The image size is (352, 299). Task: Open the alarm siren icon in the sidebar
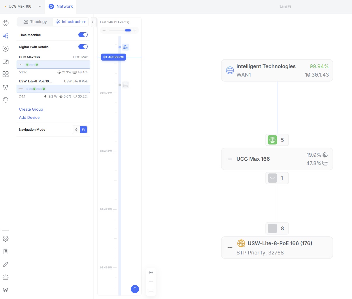(6, 277)
